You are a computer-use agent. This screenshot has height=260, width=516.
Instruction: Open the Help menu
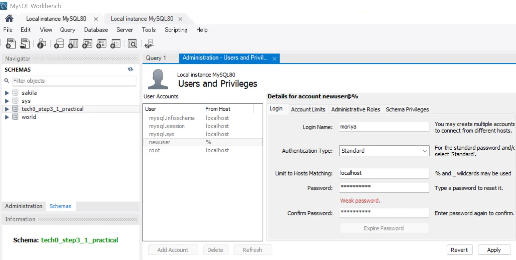pyautogui.click(x=202, y=30)
